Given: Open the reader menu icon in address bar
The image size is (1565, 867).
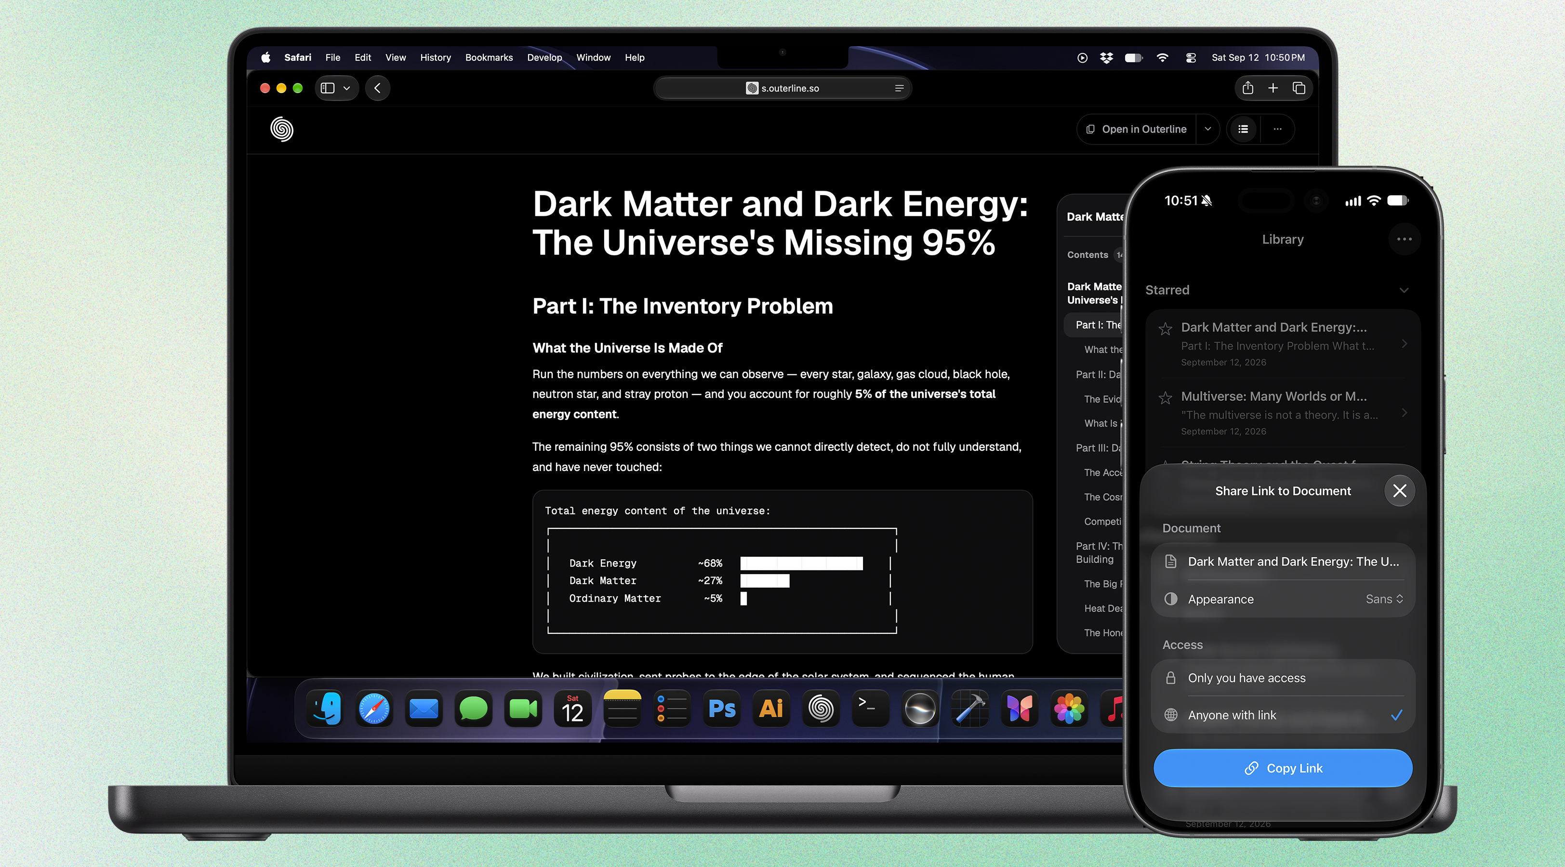Looking at the screenshot, I should click(899, 88).
